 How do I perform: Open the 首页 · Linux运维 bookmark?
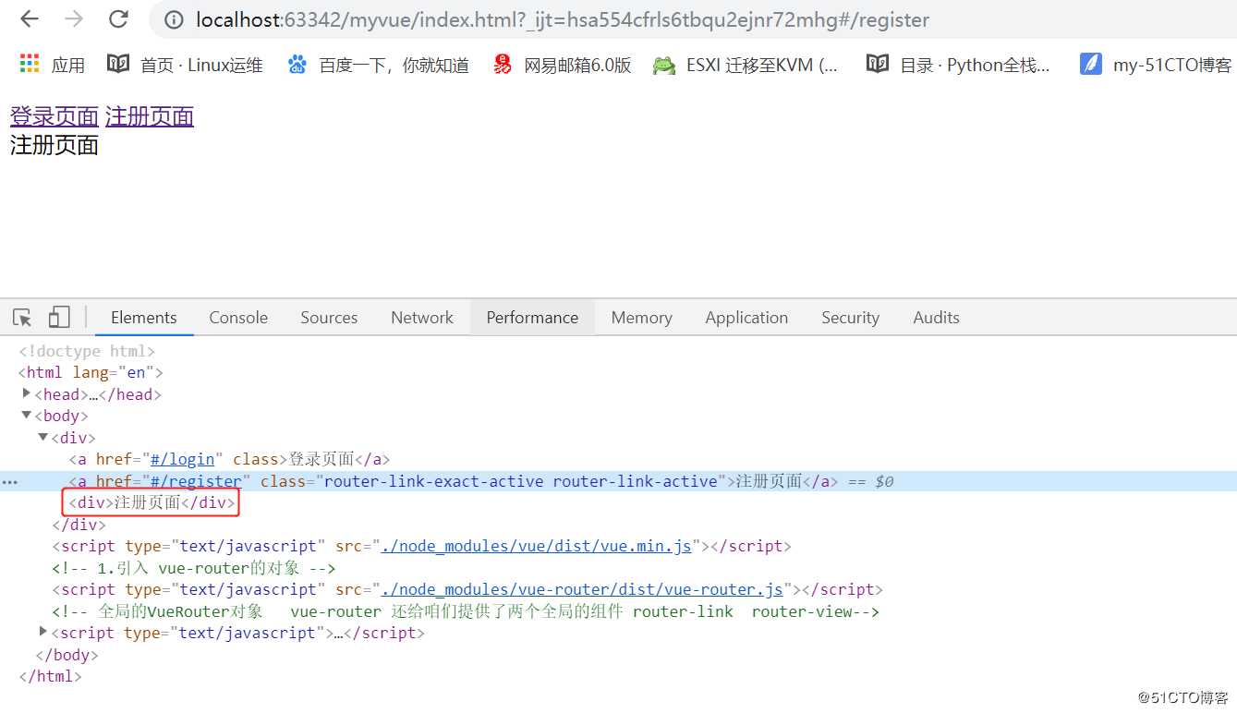point(185,65)
